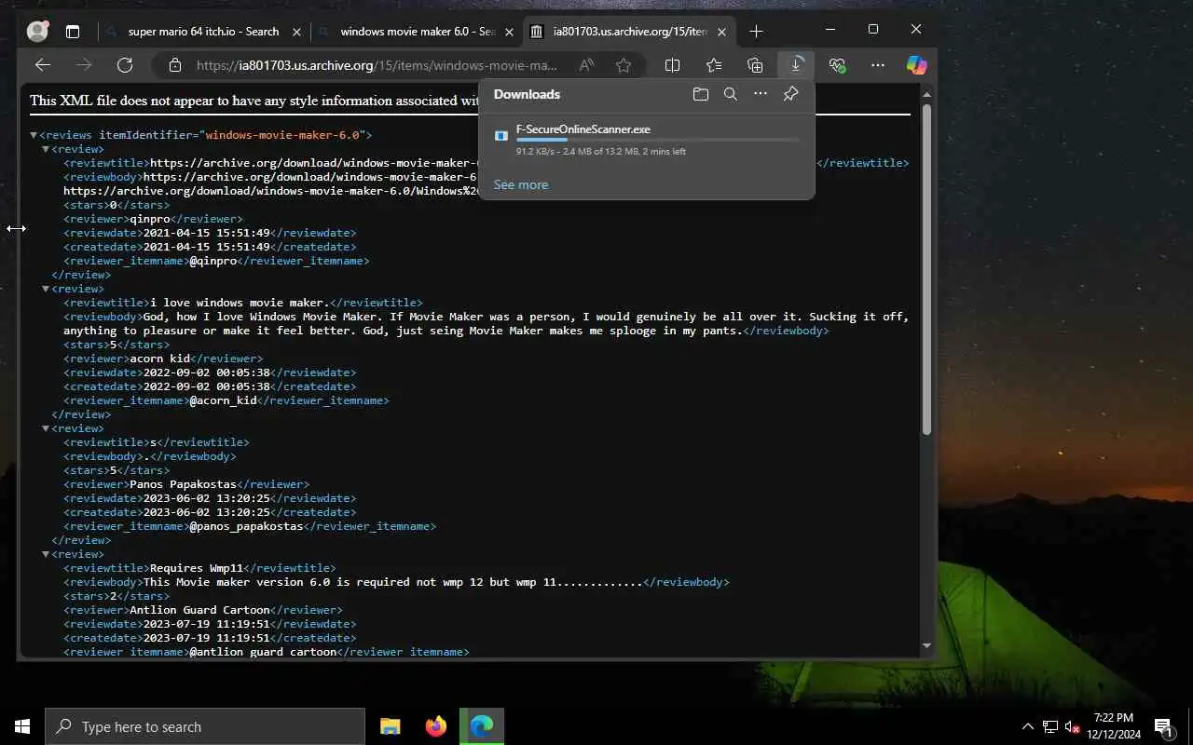Go back to previous page
This screenshot has height=745, width=1193.
(x=42, y=65)
